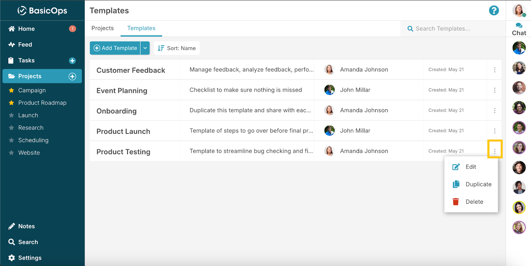The image size is (531, 266).
Task: Click the Home notification badge
Action: coord(72,29)
